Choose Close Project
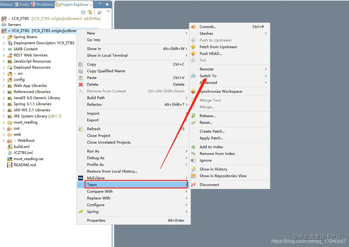The height and width of the screenshot is (247, 349). coord(133,136)
